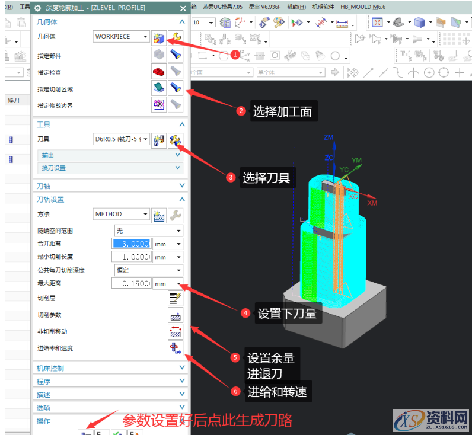Click the dialog settings gear icon in title bar
Image resolution: width=472 pixels, height=435 pixels.
click(37, 8)
